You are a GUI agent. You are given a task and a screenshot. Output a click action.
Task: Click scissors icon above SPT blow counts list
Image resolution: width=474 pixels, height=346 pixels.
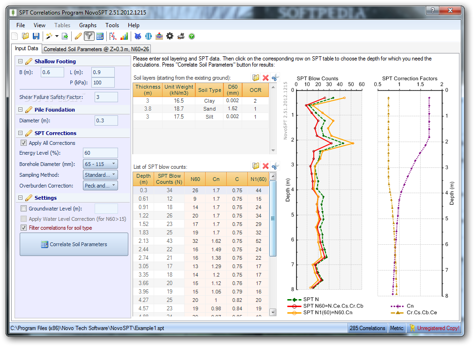click(x=275, y=166)
